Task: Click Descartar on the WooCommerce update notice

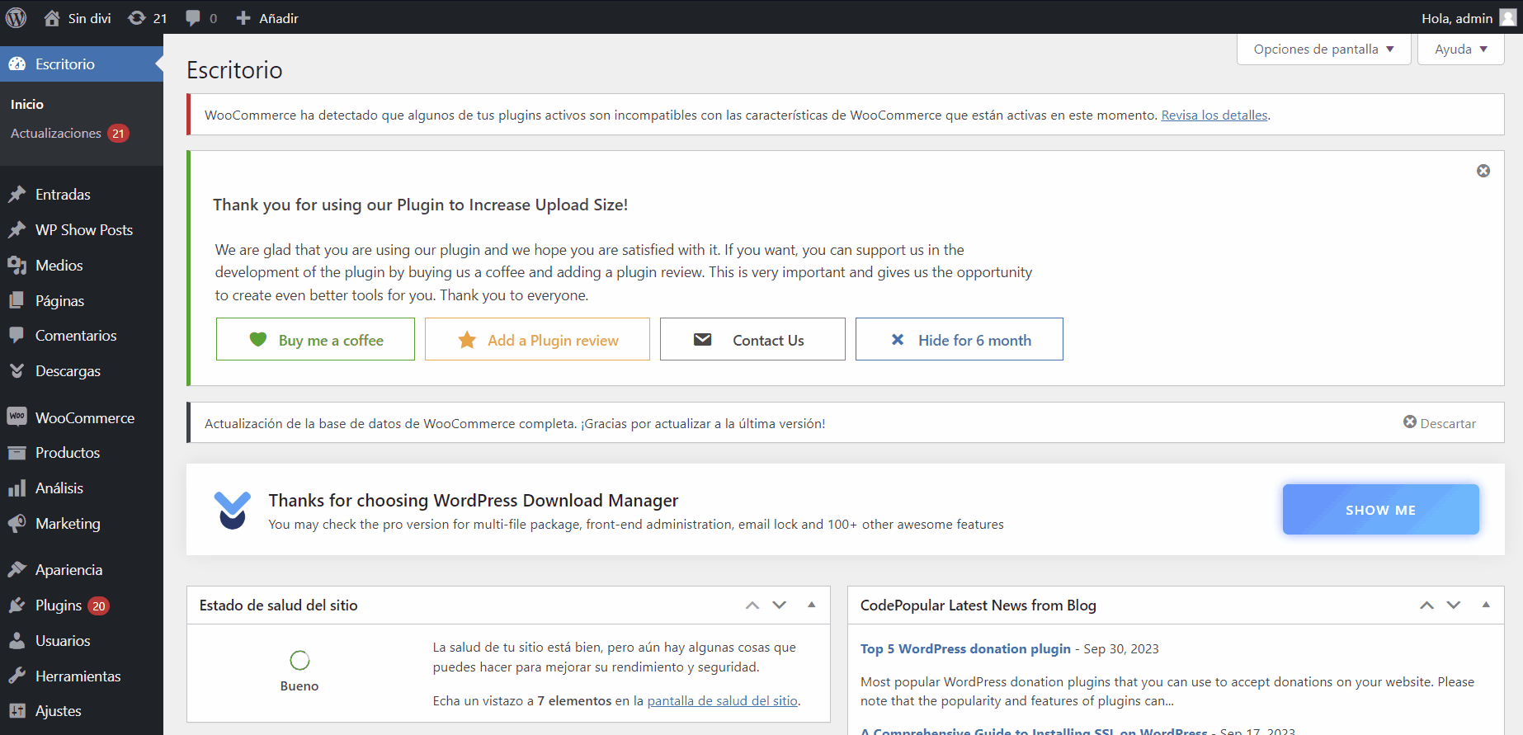Action: point(1440,423)
